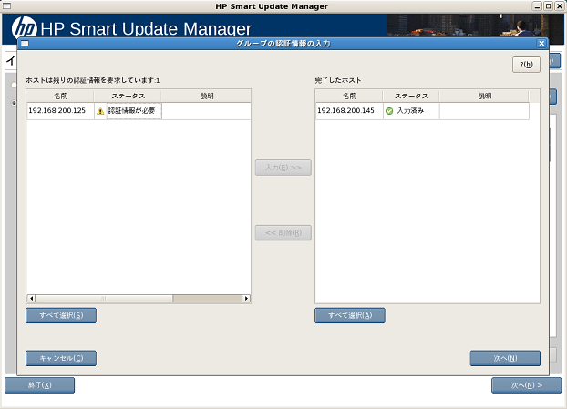The width and height of the screenshot is (567, 409).
Task: Click 次へ(N) in the dialog
Action: pyautogui.click(x=505, y=358)
